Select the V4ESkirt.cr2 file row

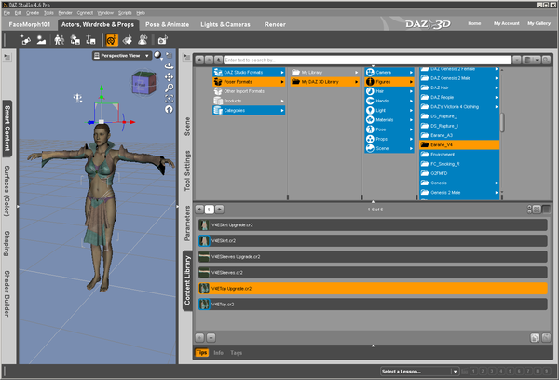(373, 240)
